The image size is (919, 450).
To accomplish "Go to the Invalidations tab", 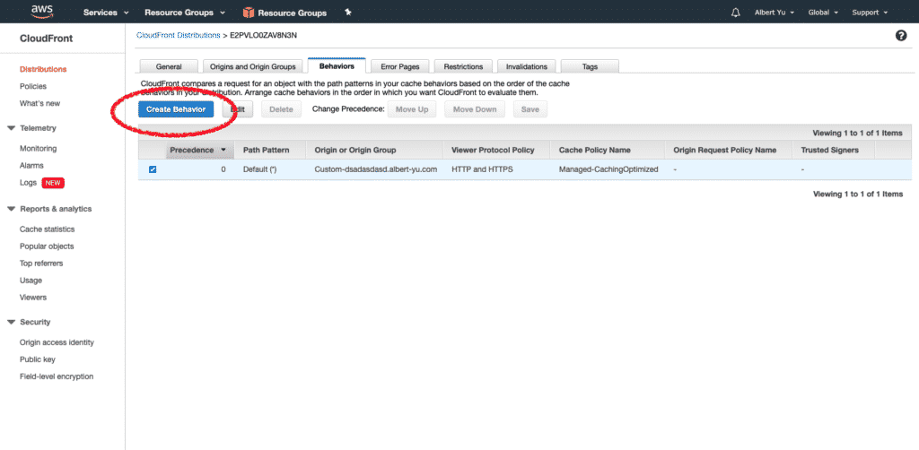I will point(526,66).
